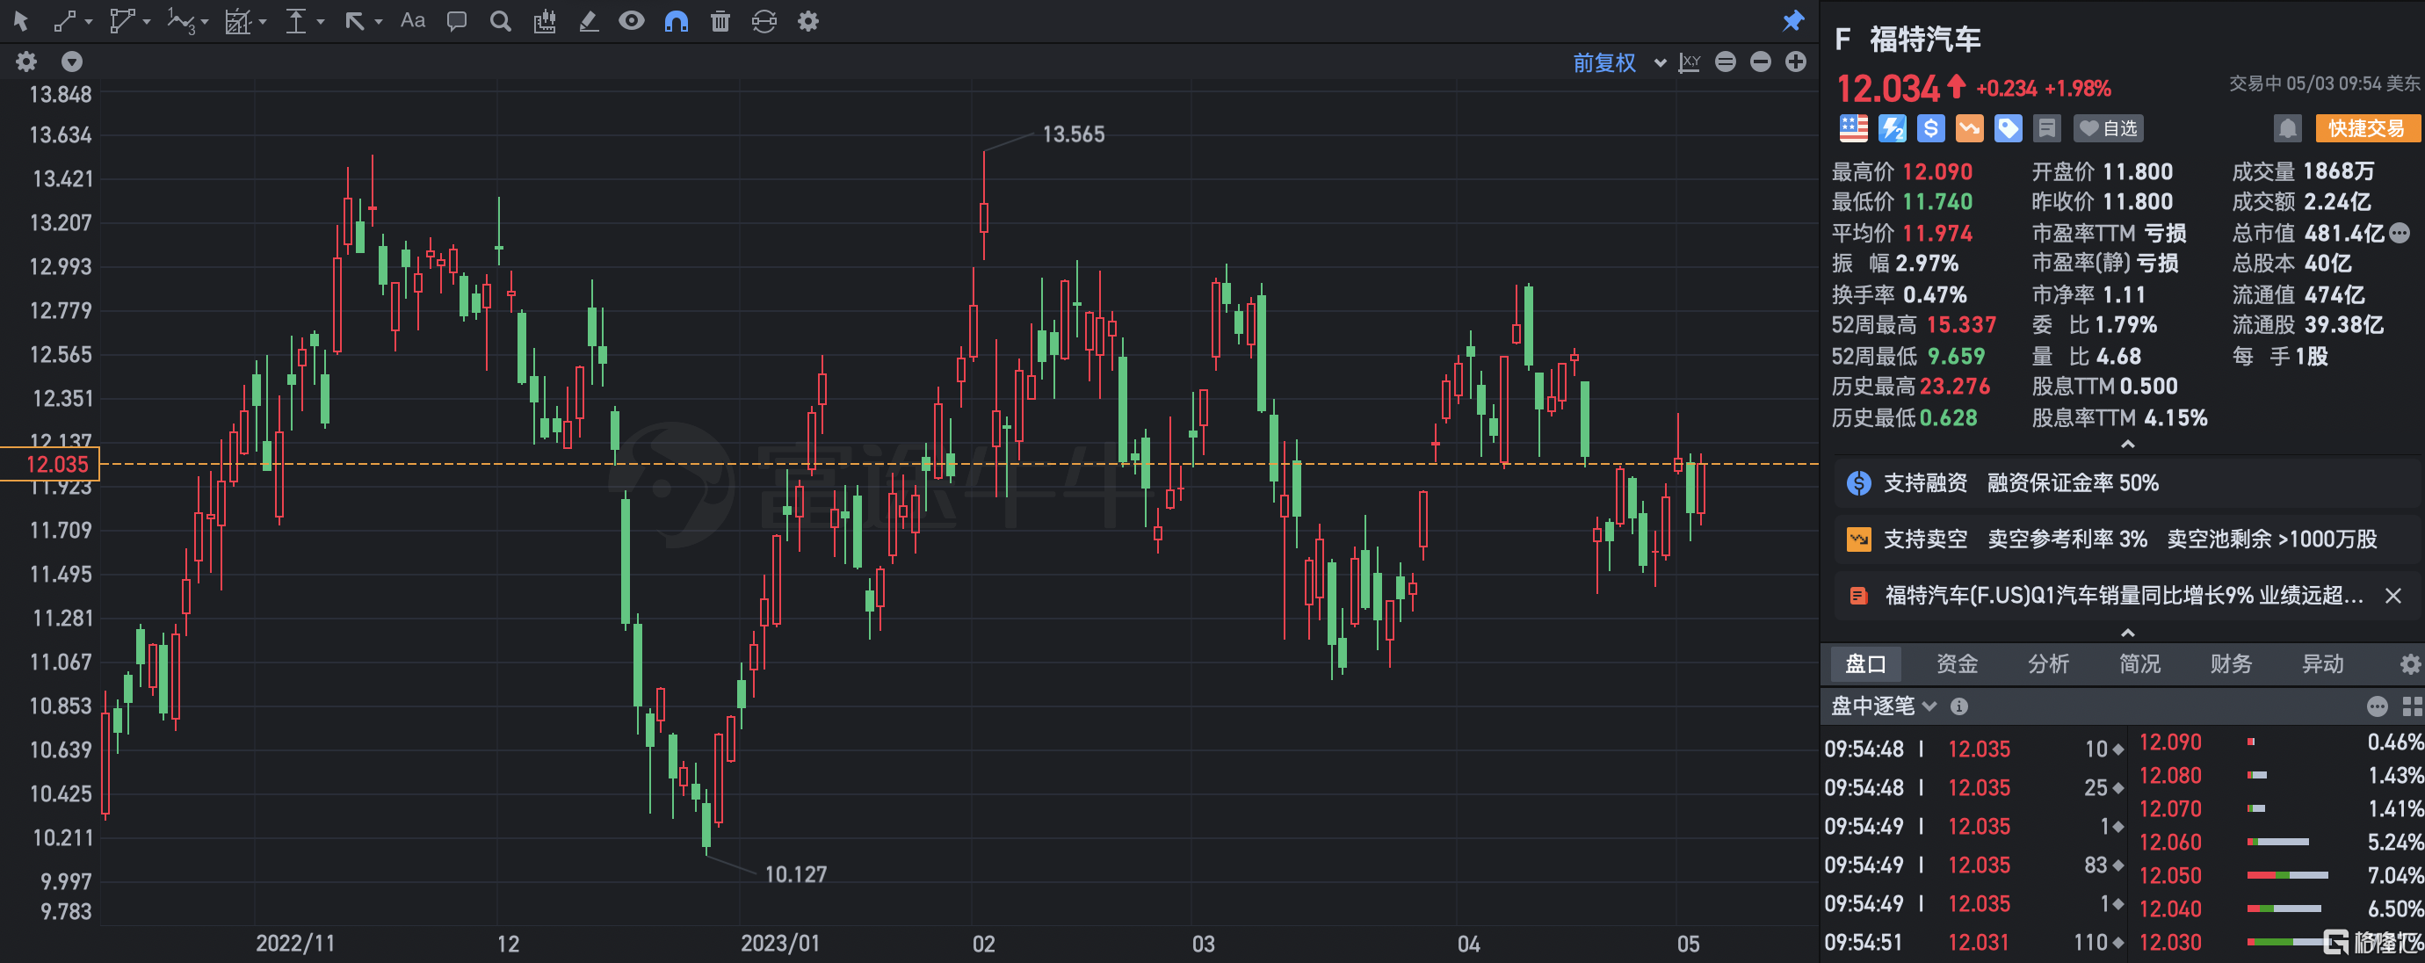Switch to the 异动 tab

[2321, 663]
